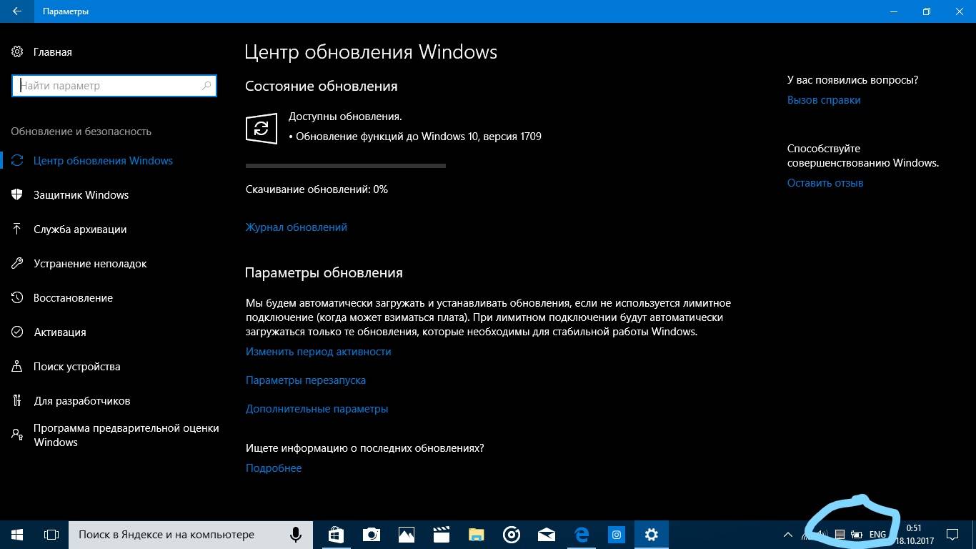Open Программа предварительной оценки Windows

pyautogui.click(x=126, y=435)
